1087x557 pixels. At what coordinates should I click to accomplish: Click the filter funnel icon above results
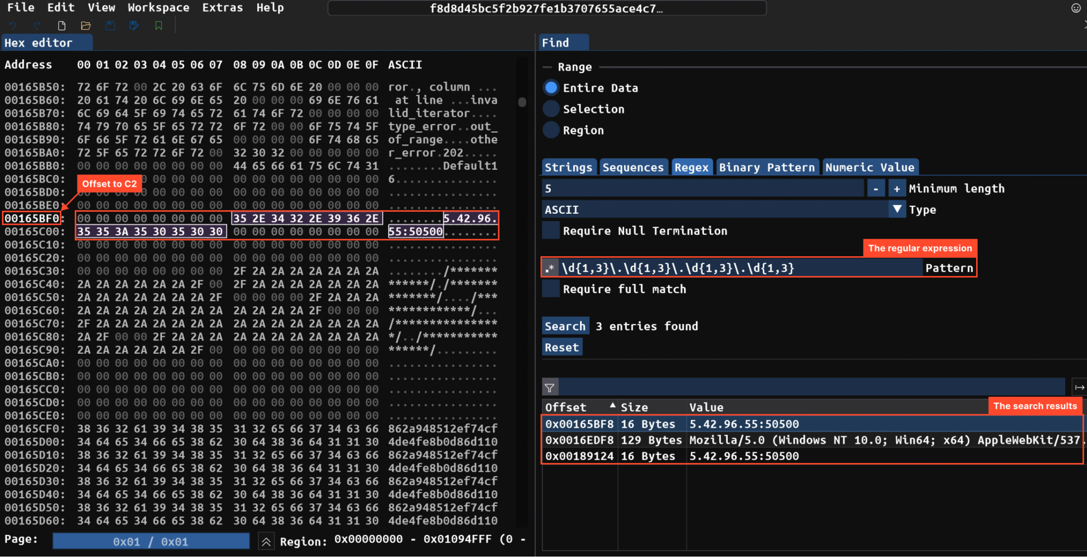pyautogui.click(x=550, y=388)
